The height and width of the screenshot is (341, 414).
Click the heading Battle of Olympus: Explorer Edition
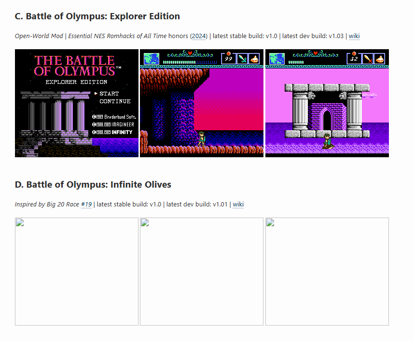[97, 16]
